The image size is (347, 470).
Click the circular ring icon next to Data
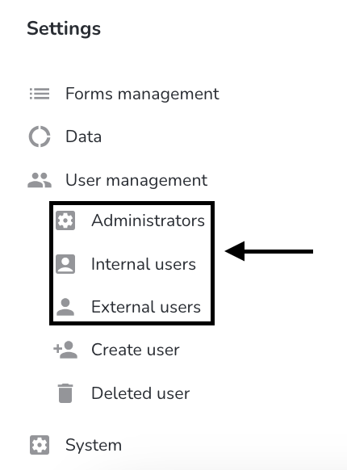pos(40,136)
